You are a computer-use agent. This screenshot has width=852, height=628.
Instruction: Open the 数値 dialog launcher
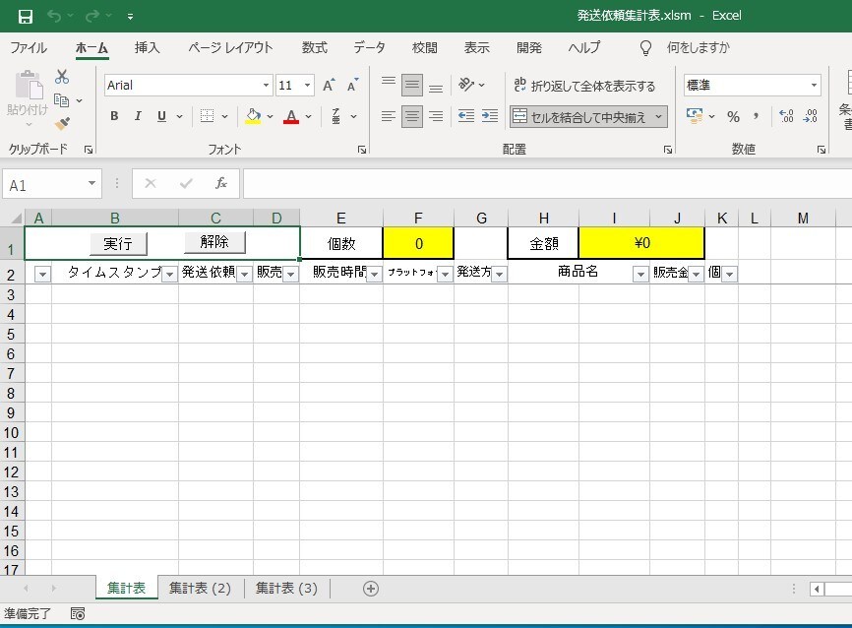coord(822,150)
